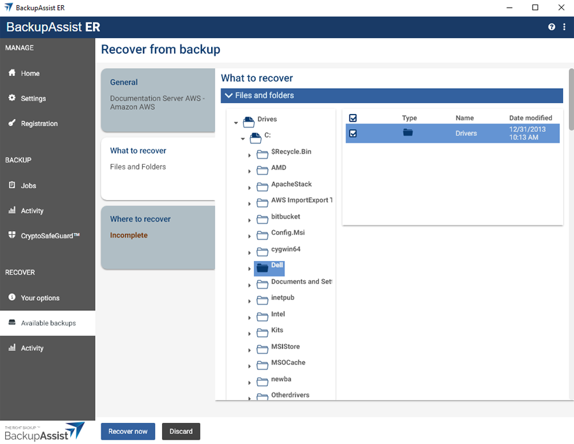Expand the Intel folder arrow
Screen dimensions: 574x444
(x=249, y=318)
